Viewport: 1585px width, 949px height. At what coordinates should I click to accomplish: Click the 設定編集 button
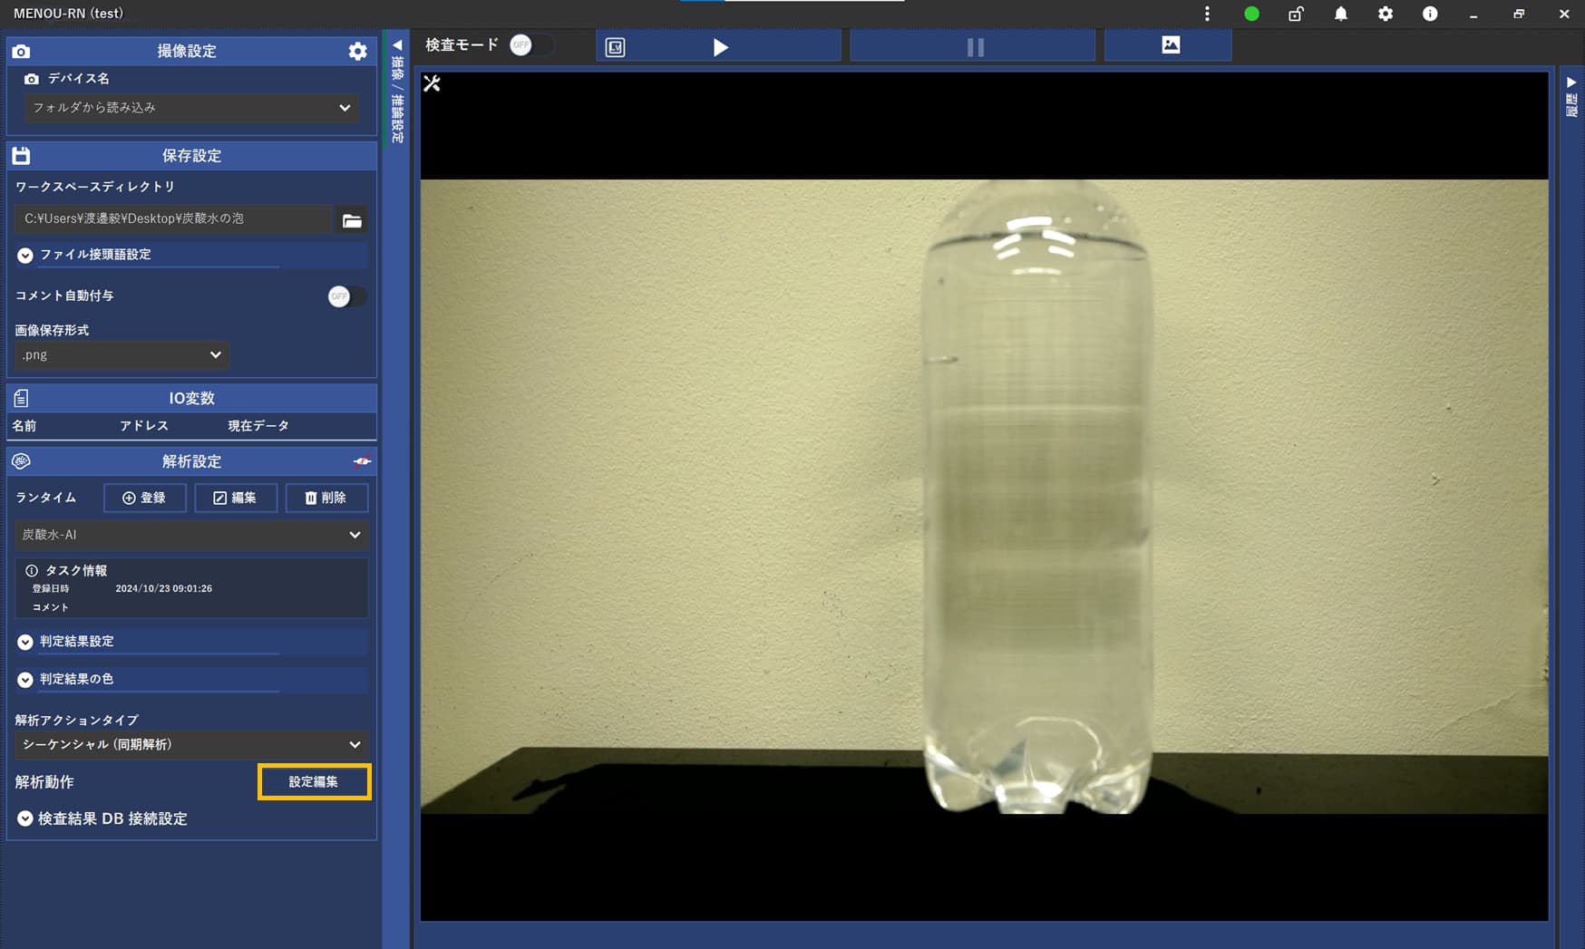314,782
